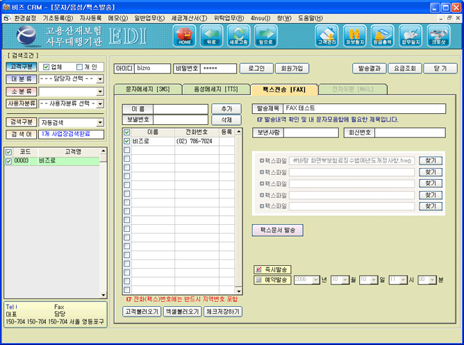Open the reservation minute dropdown

pos(432,280)
